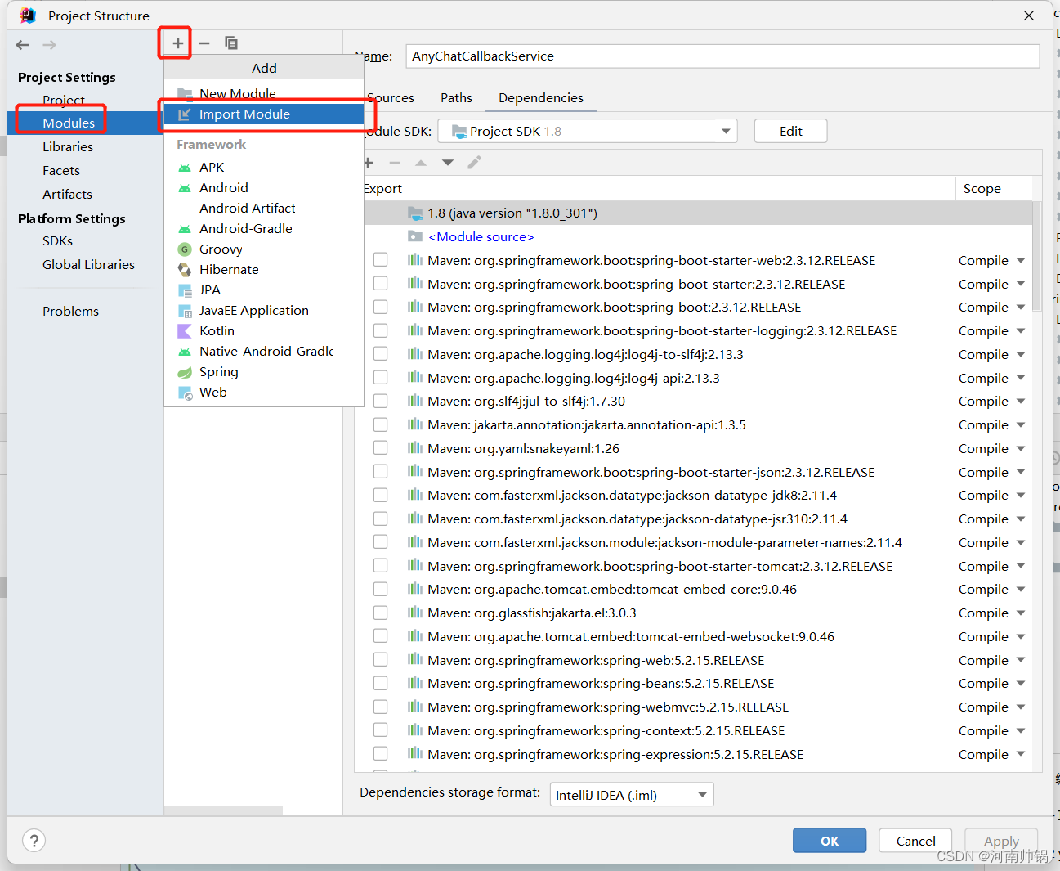Select Spring framework entry

[264, 371]
